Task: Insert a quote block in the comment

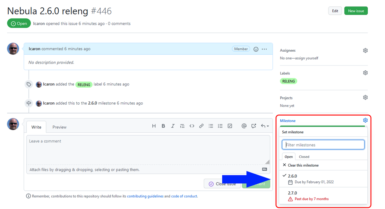Action: click(182, 126)
